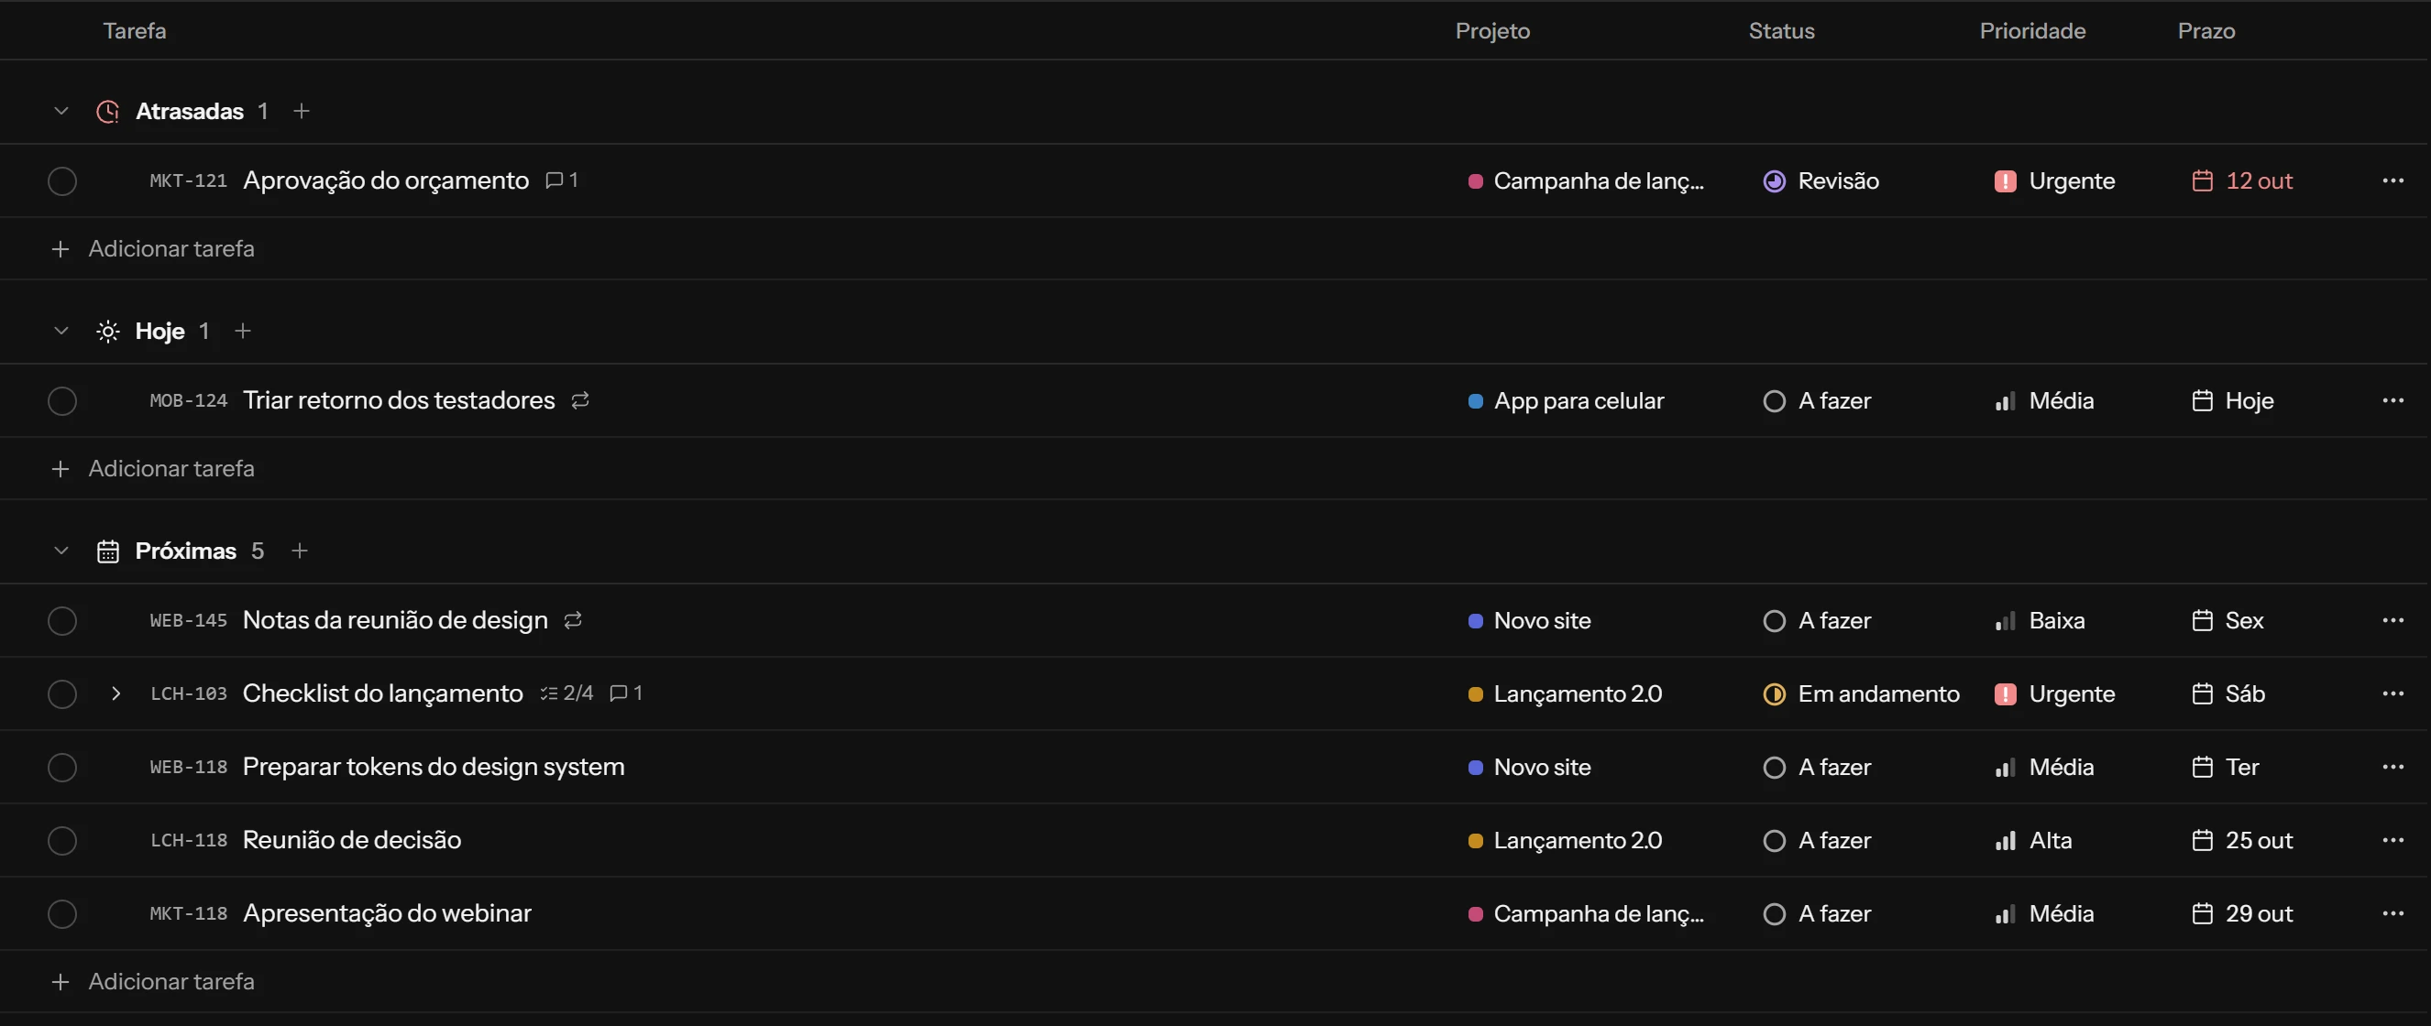Open more options for Triar retorno dos testadores

pyautogui.click(x=2392, y=399)
